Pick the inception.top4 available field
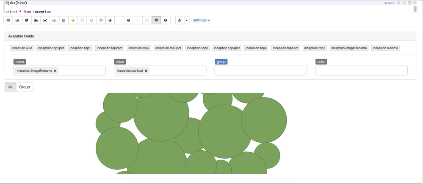The height and width of the screenshot is (184, 423). (x=256, y=48)
